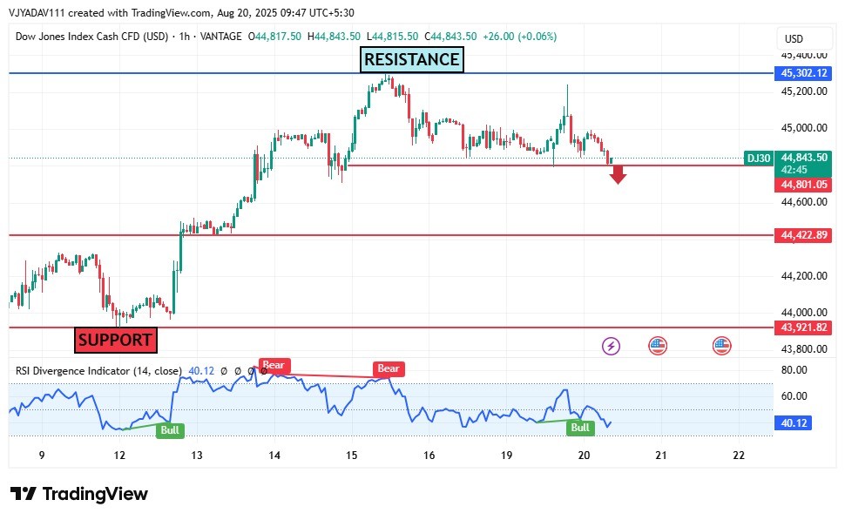Click the 44,422.89 price level label
The height and width of the screenshot is (520, 845).
802,235
